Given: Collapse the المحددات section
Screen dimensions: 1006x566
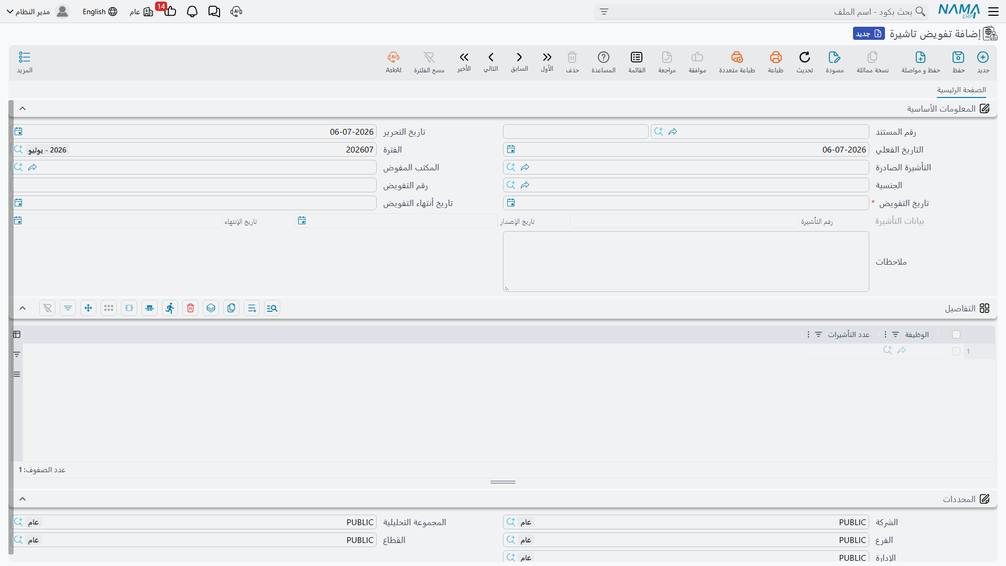Looking at the screenshot, I should click(23, 499).
